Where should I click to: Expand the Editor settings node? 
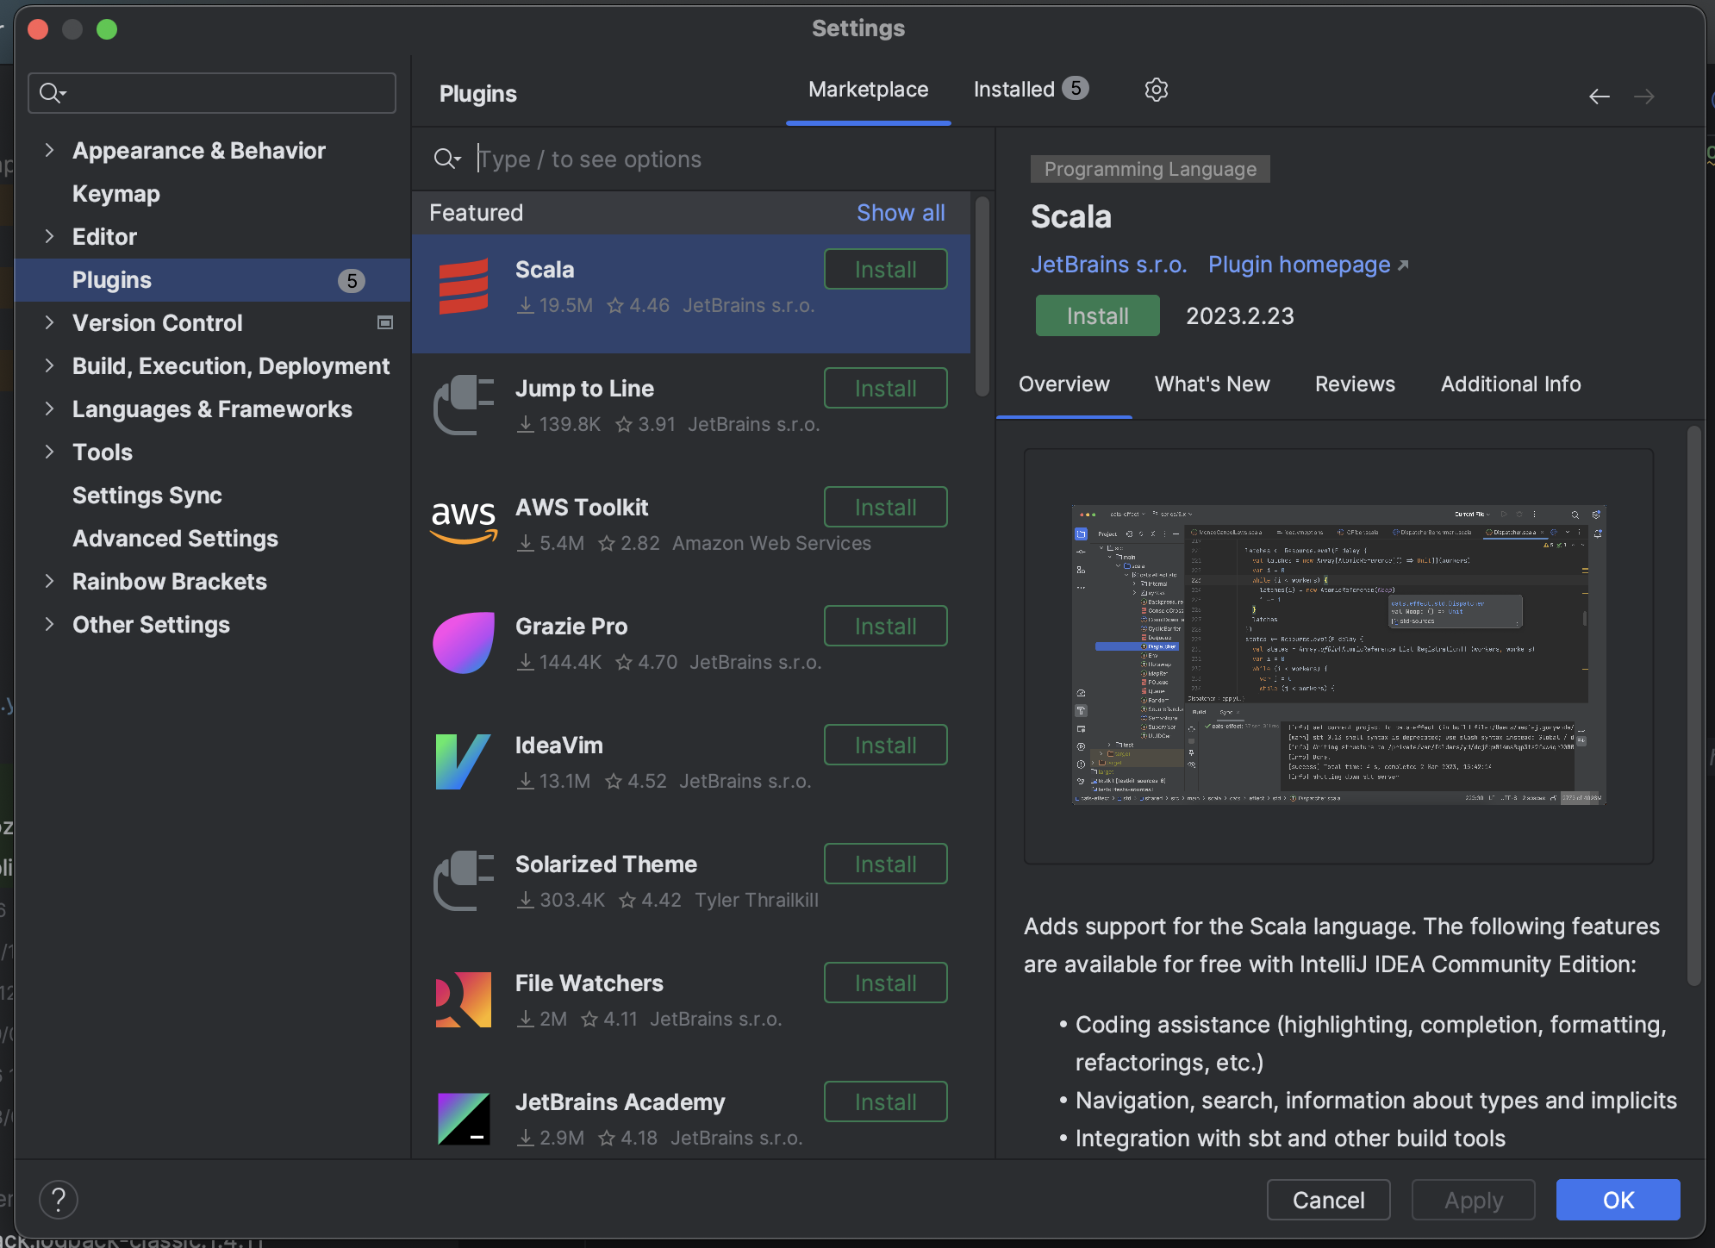[49, 236]
